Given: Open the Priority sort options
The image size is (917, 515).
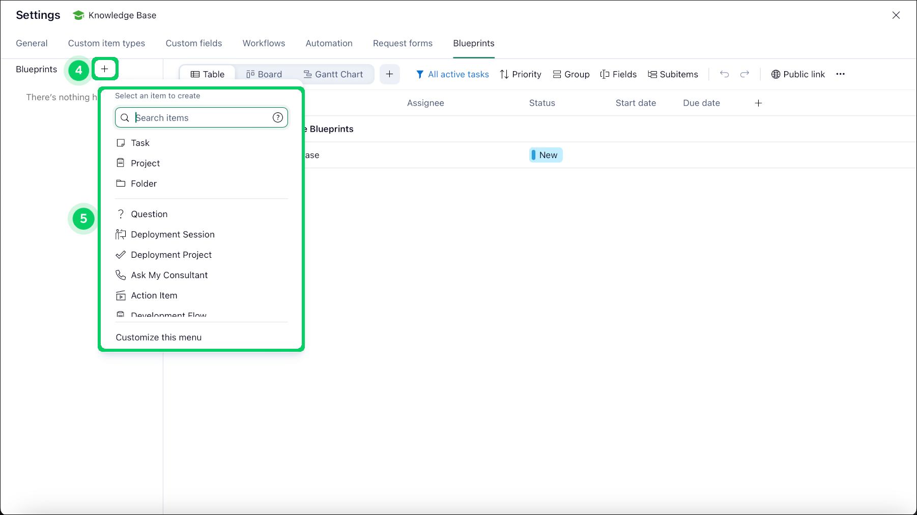Looking at the screenshot, I should [x=521, y=74].
